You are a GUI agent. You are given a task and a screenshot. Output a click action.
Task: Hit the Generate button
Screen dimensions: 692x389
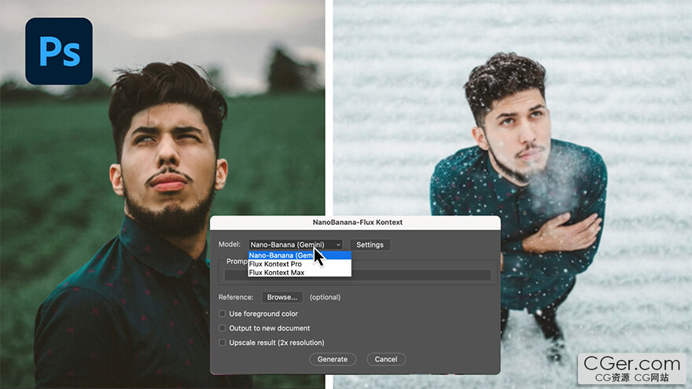point(333,359)
